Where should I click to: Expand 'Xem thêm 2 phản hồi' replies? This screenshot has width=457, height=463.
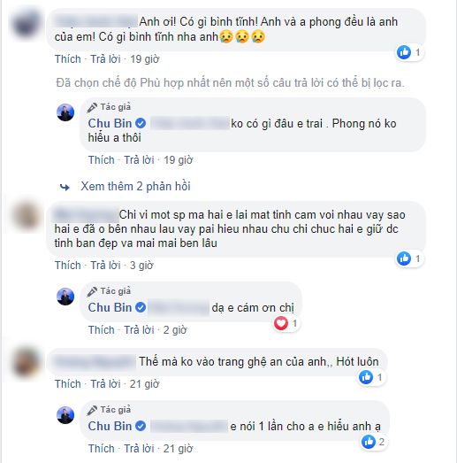[135, 187]
